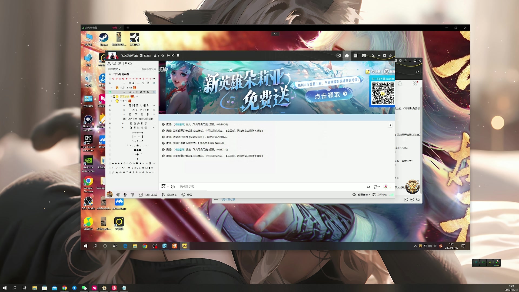
Task: Click the location pin icon in the channel toolbar
Action: (119, 64)
